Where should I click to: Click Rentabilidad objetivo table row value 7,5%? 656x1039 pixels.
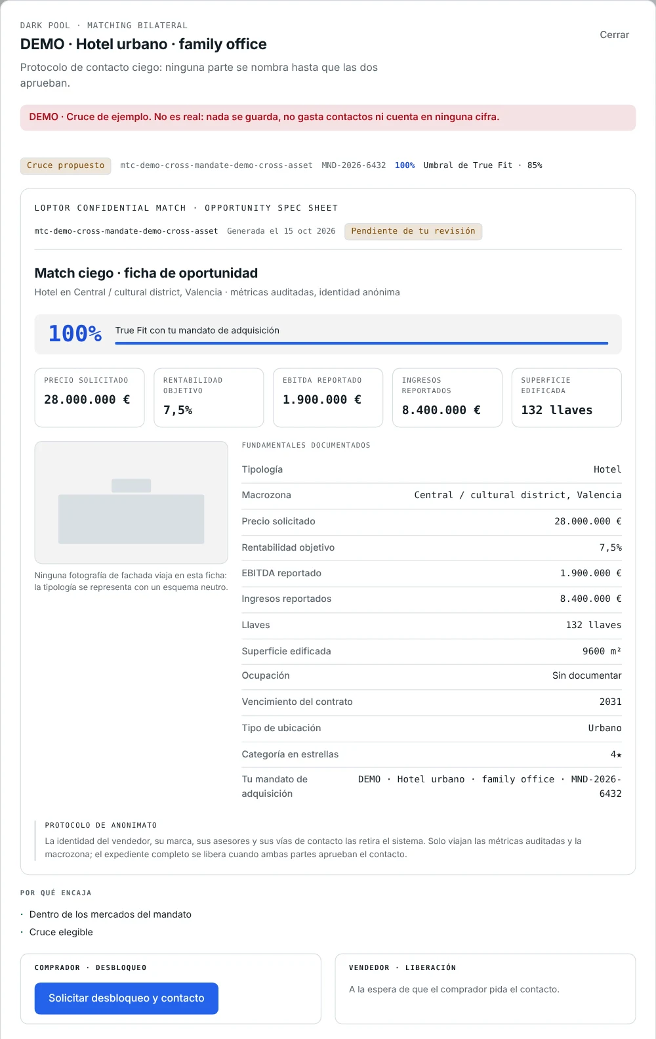(610, 547)
